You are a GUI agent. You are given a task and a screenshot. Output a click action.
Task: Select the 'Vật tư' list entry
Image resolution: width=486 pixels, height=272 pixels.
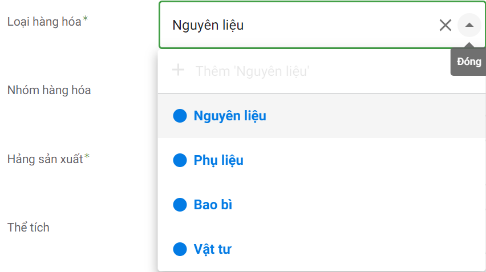tap(212, 249)
